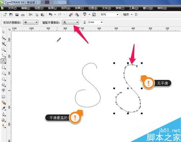This screenshot has width=181, height=142.
Task: Open the 窗口(W) menu
Action: click(148, 8)
